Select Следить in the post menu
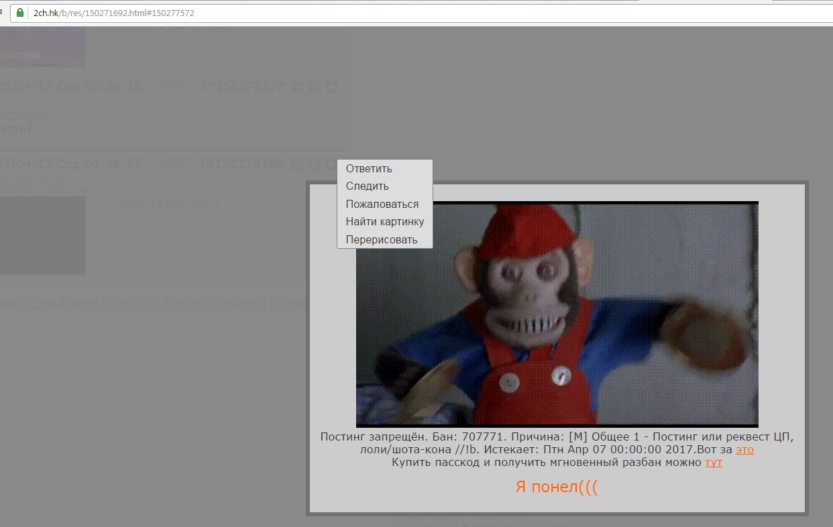833x527 pixels. (x=384, y=186)
